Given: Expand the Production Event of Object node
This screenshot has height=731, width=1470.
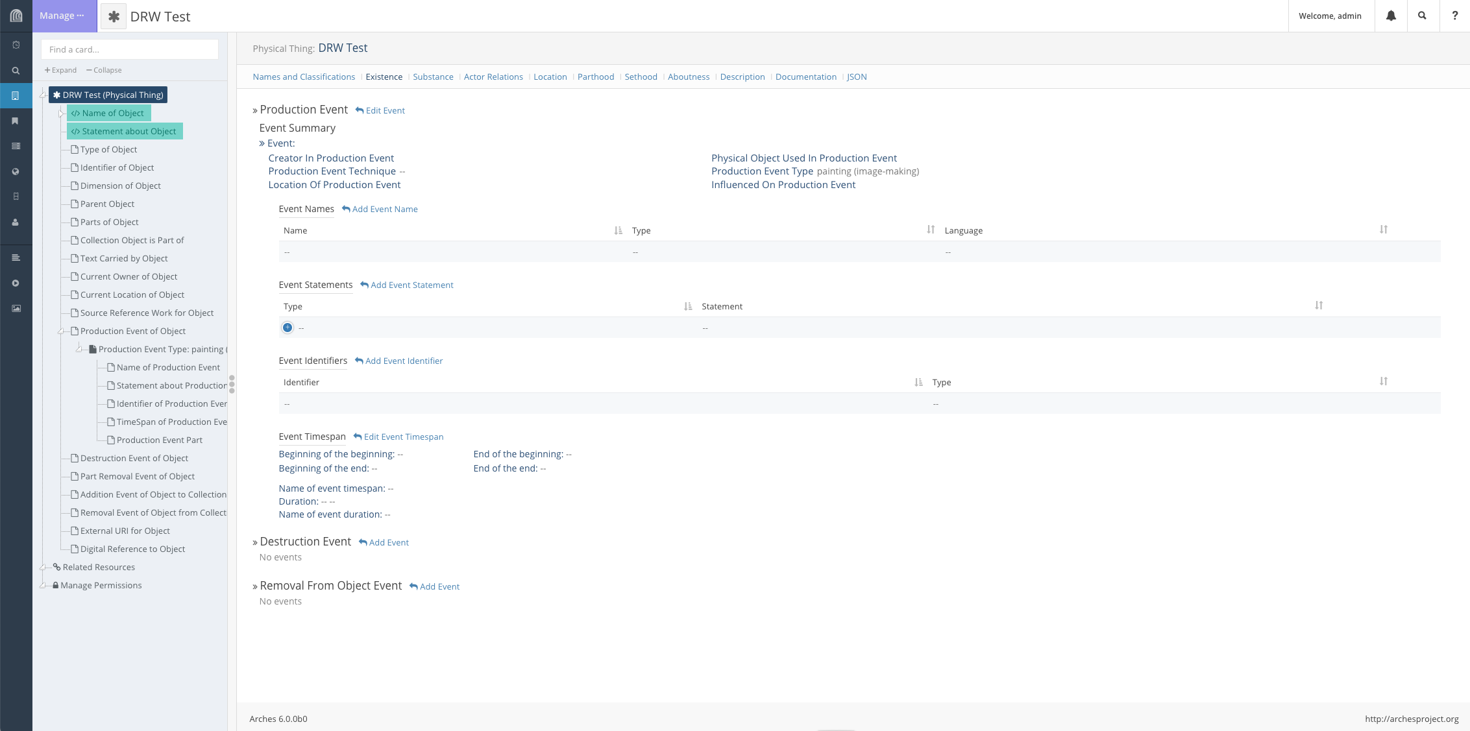Looking at the screenshot, I should [60, 331].
